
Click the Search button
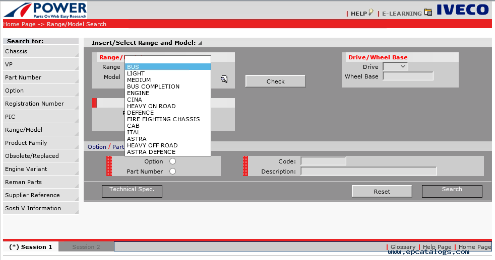[452, 191]
